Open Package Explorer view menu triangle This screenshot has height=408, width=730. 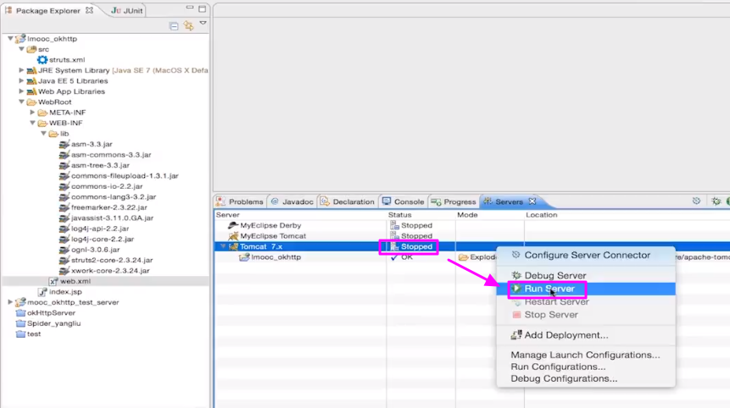pyautogui.click(x=203, y=24)
